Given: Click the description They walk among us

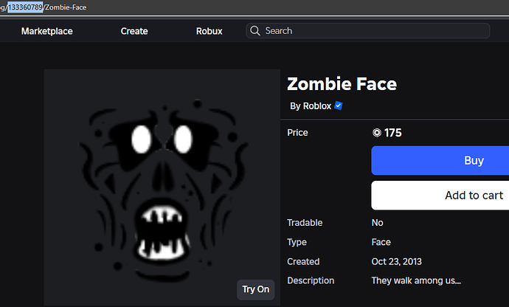Looking at the screenshot, I should click(x=416, y=280).
